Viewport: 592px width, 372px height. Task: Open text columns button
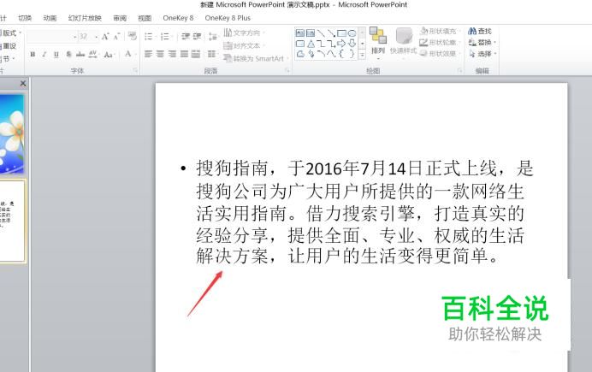point(212,55)
